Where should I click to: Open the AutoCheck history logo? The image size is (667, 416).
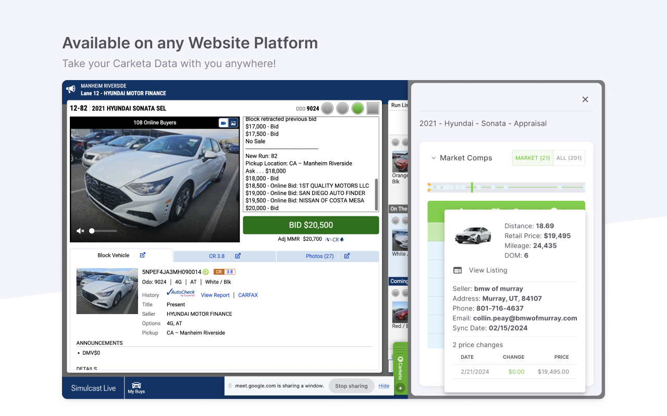pos(181,294)
